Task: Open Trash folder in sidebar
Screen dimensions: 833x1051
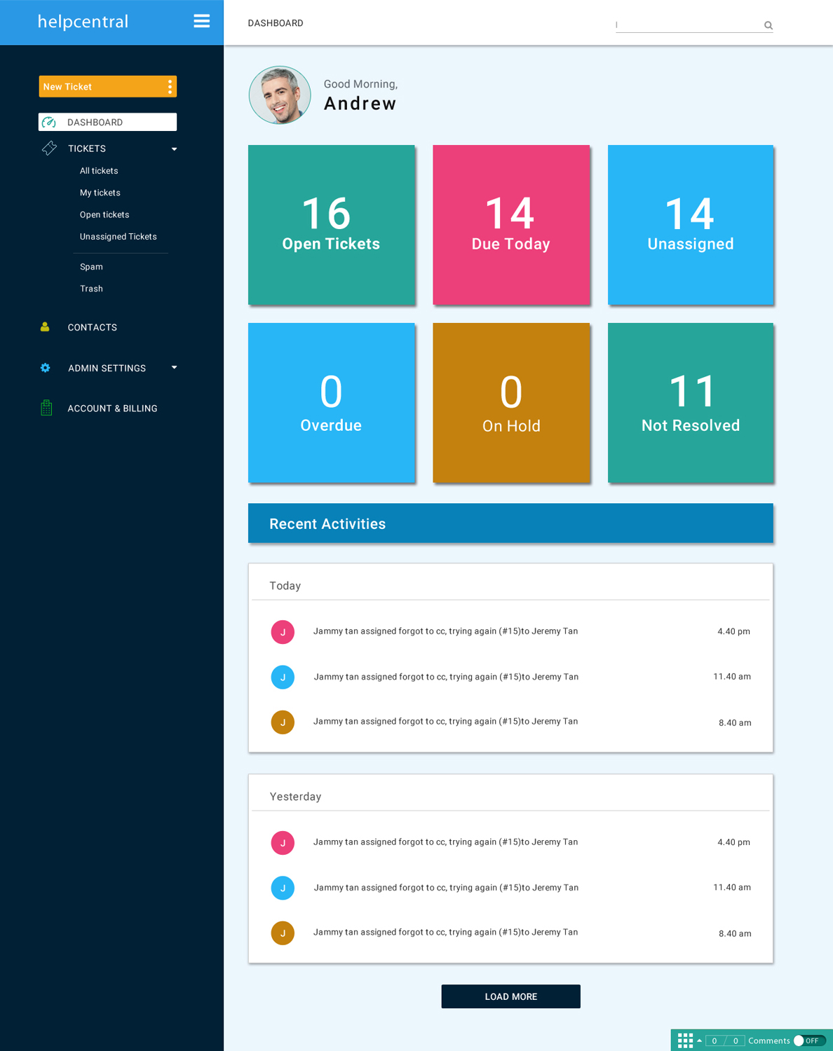Action: (x=91, y=289)
